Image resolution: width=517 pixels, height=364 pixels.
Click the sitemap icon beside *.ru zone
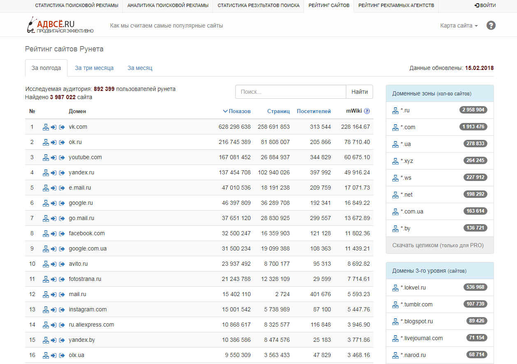coord(395,110)
